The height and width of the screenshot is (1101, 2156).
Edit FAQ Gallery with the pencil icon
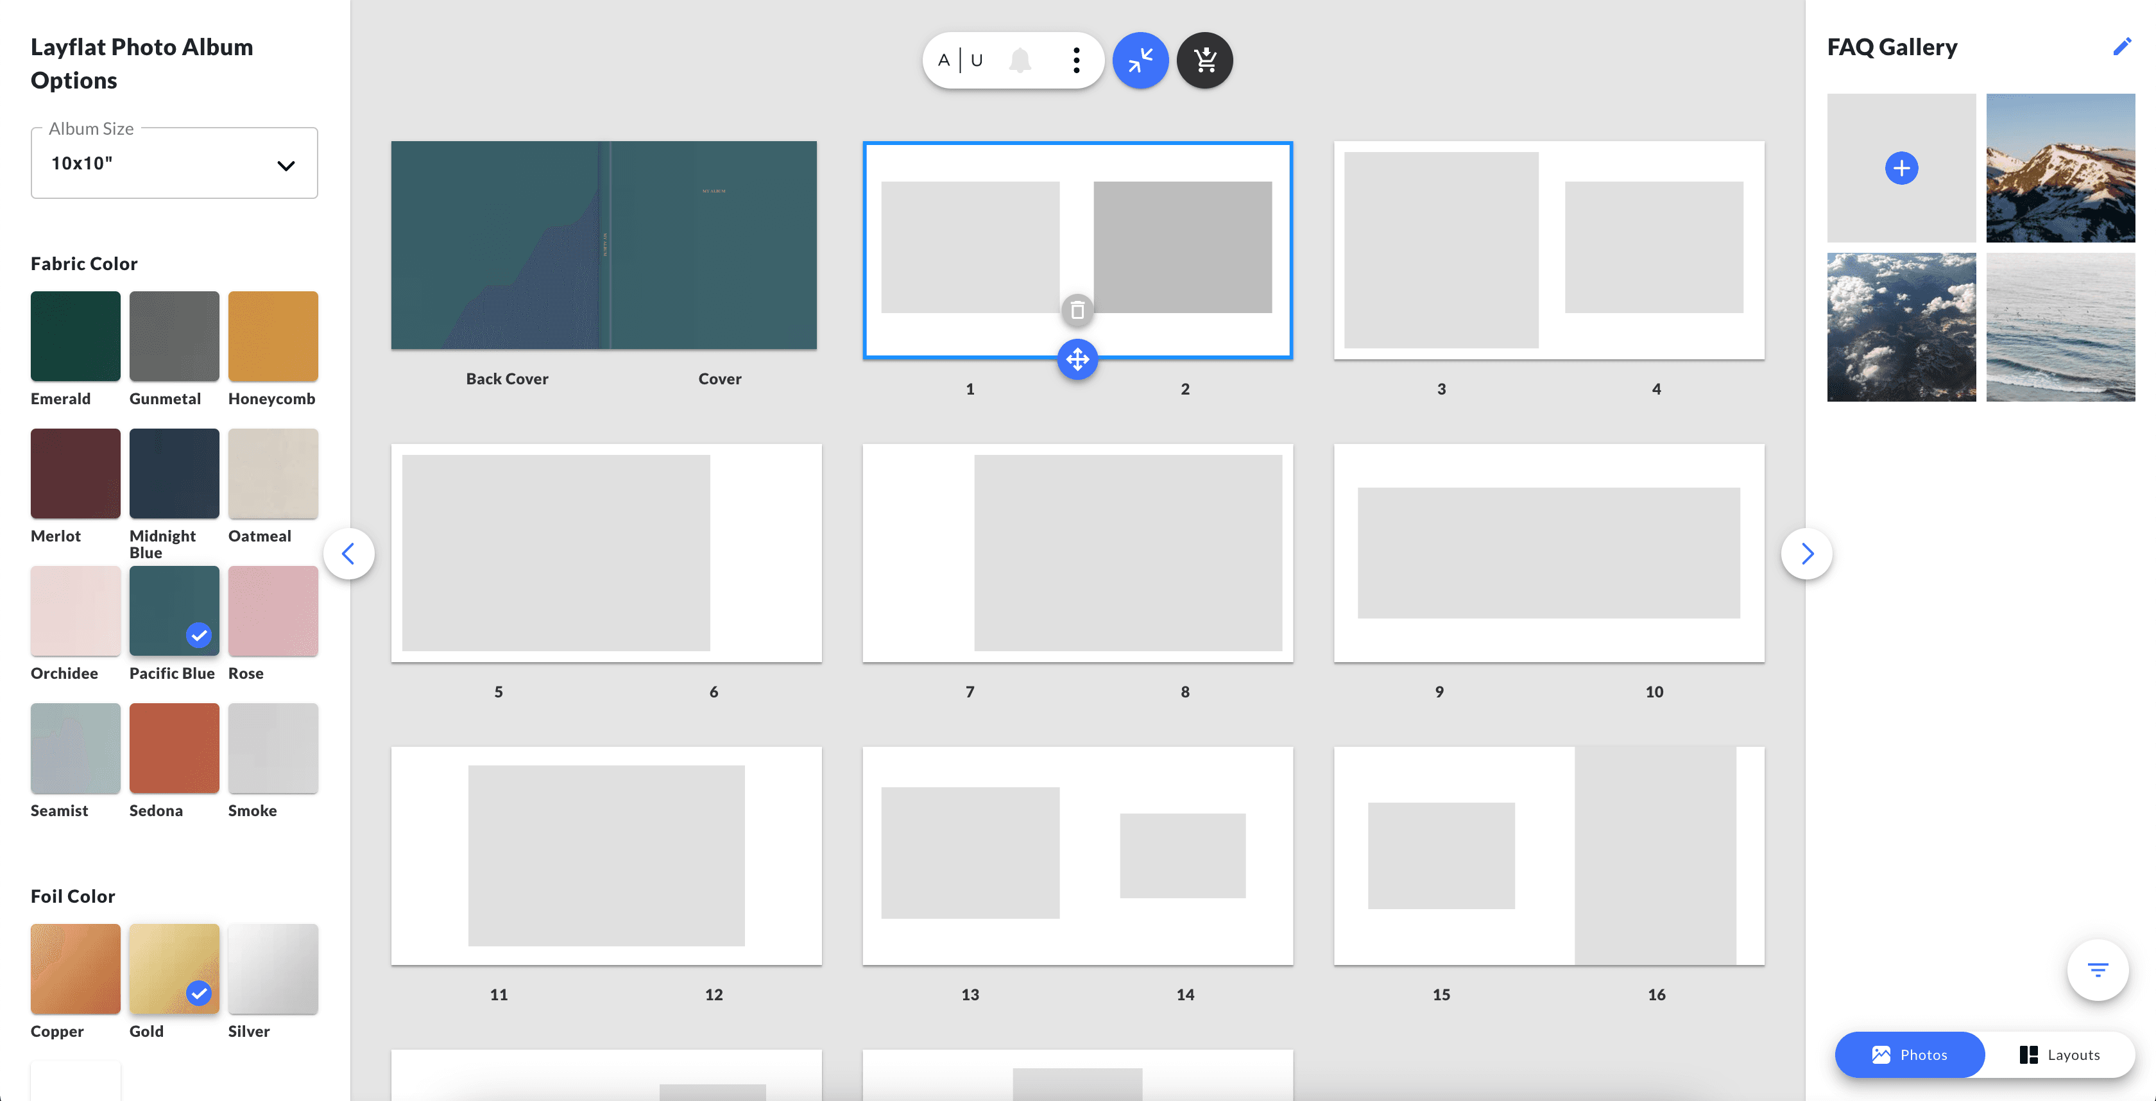(2121, 47)
